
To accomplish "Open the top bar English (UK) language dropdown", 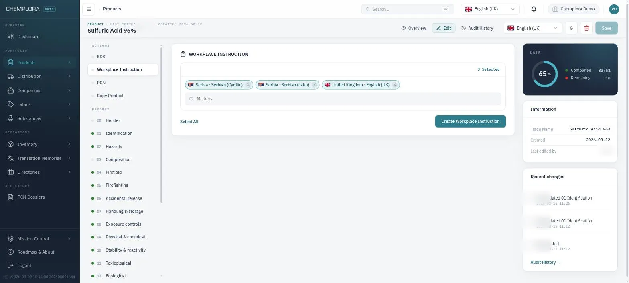I will click(x=490, y=9).
